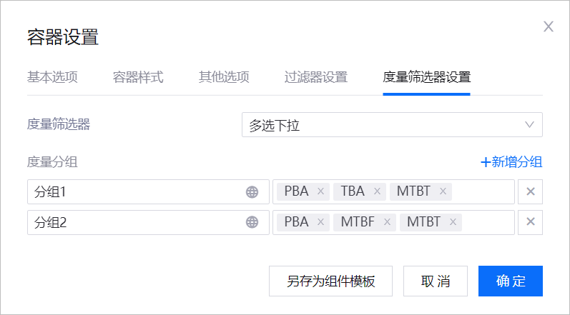Remove PBA tag from 分组2
This screenshot has height=315, width=570.
(320, 222)
